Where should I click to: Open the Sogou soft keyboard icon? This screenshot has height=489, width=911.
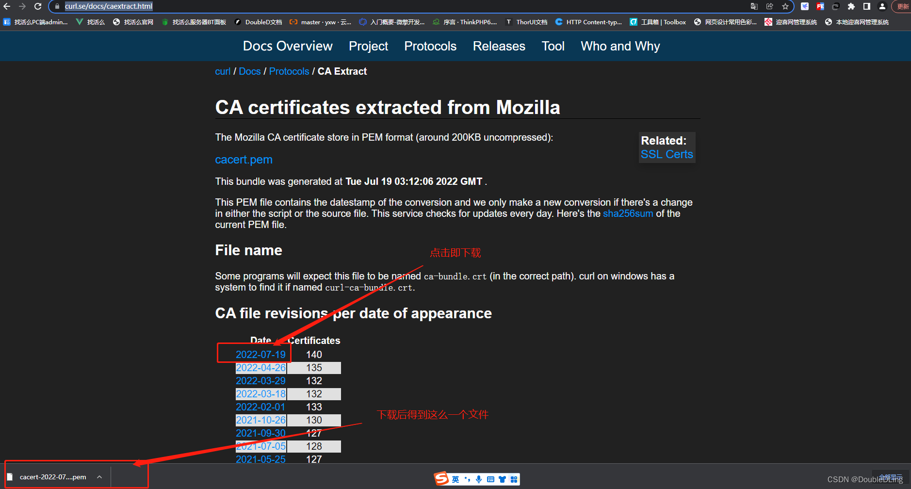tap(490, 479)
